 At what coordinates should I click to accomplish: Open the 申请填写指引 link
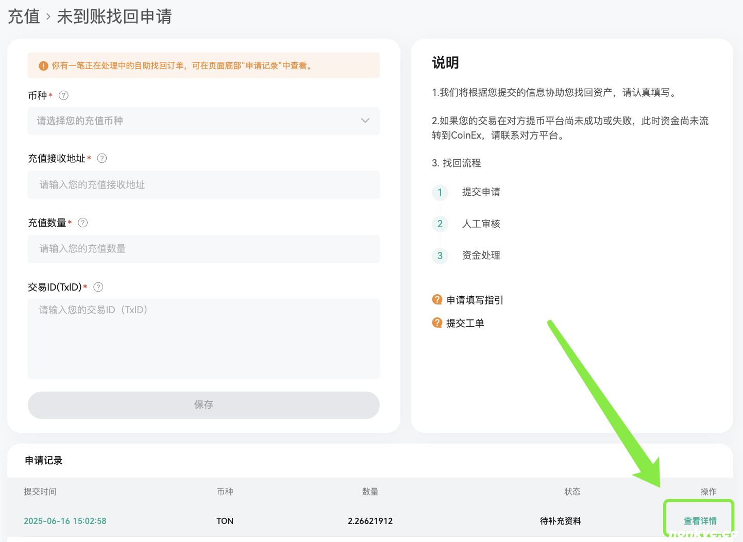click(x=475, y=300)
